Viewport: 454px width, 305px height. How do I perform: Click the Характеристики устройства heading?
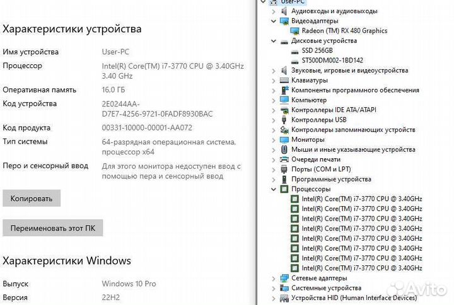(72, 29)
